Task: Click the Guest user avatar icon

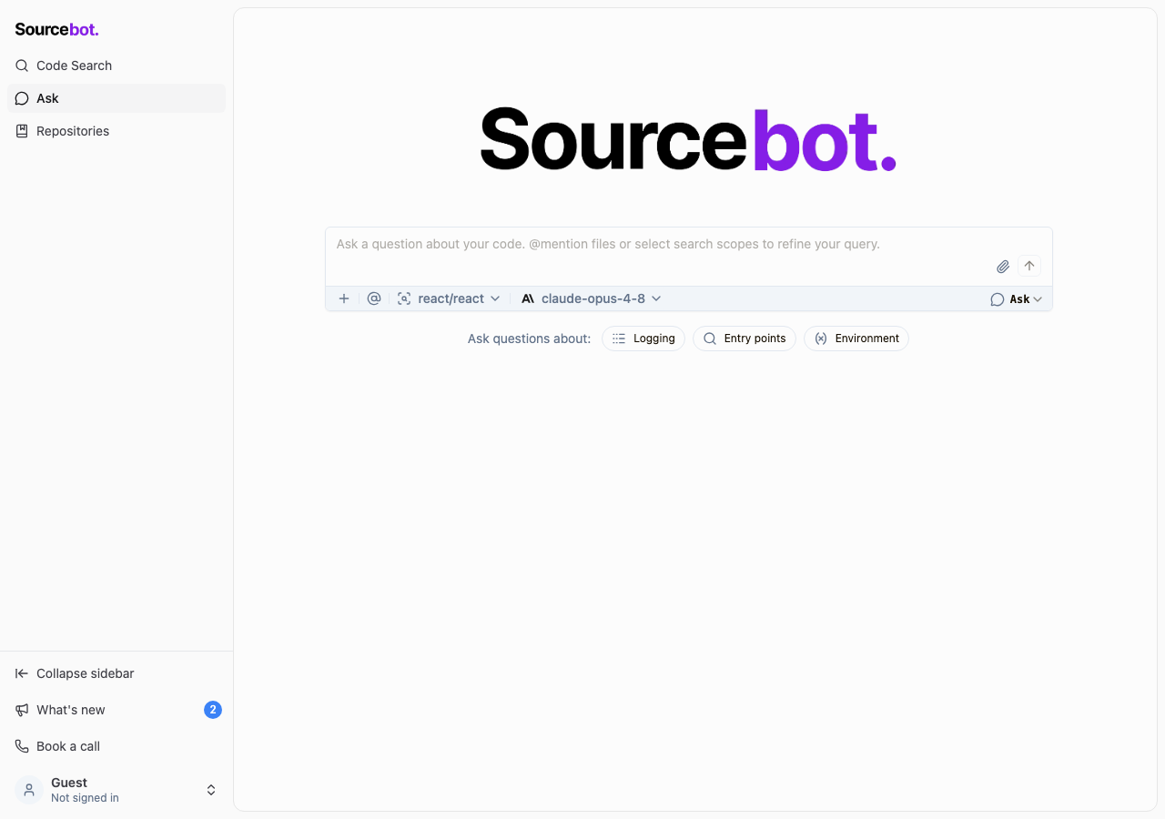Action: click(x=29, y=790)
